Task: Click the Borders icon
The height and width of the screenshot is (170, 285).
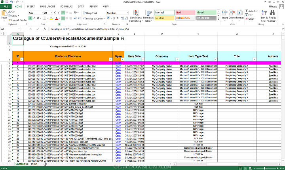Action: [44, 18]
